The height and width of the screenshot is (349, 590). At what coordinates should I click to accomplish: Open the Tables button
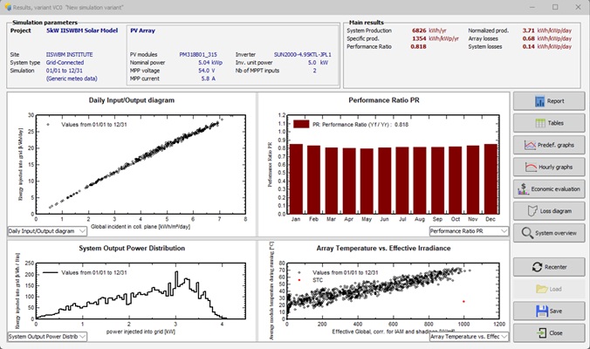(x=549, y=123)
